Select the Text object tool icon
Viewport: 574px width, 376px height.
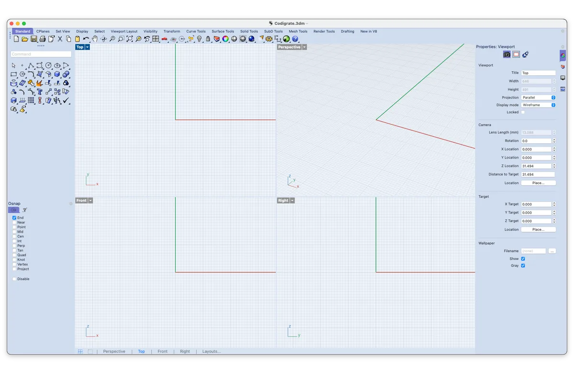pos(39,92)
